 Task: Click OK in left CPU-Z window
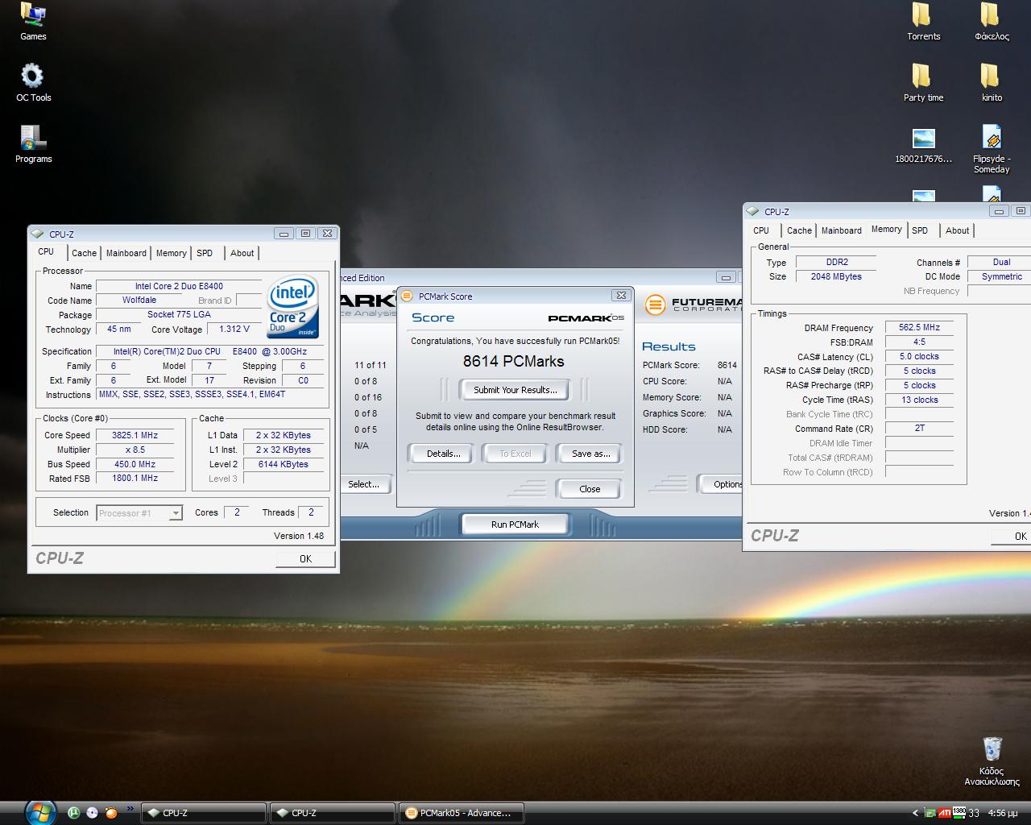305,558
